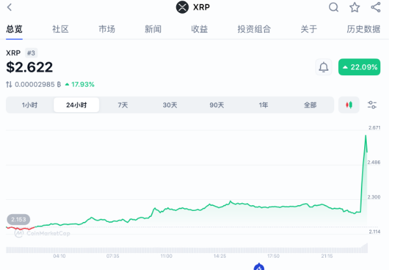The width and height of the screenshot is (398, 270).
Task: Open chart settings sliders icon
Action: 373,104
